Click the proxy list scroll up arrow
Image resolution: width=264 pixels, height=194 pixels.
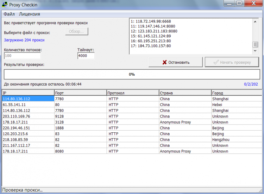255,21
